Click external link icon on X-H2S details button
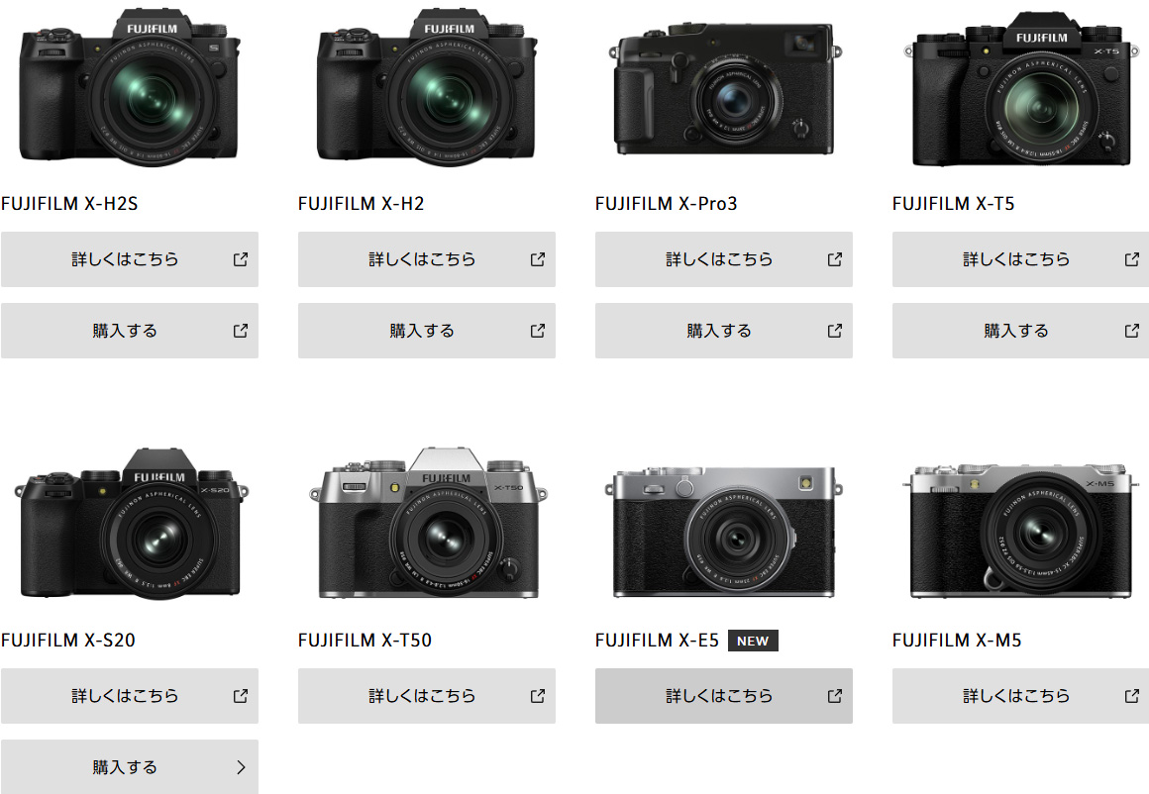This screenshot has height=794, width=1149. click(x=241, y=259)
